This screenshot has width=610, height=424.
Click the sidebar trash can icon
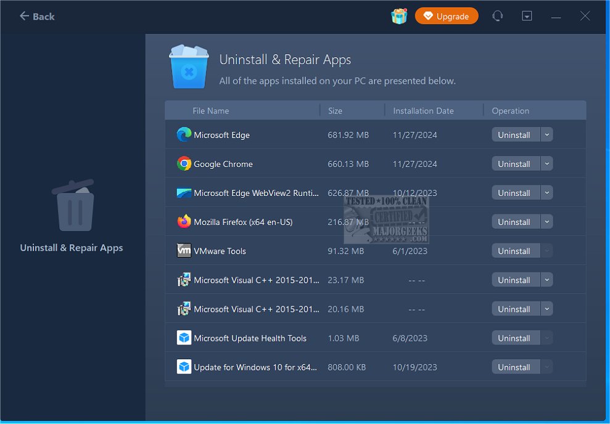click(73, 205)
